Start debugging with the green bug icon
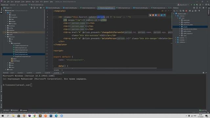 click(194, 5)
